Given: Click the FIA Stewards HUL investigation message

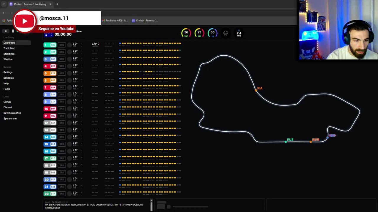Looking at the screenshot, I should [94, 206].
